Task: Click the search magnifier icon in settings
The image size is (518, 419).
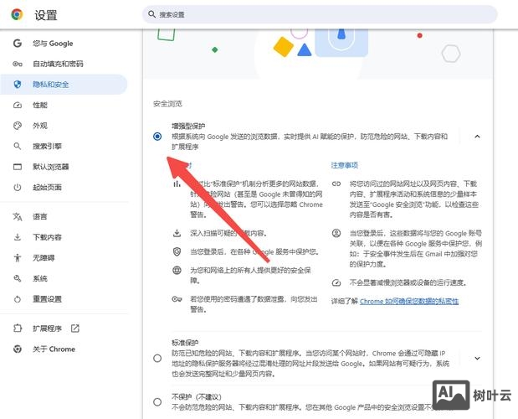Action: [151, 14]
